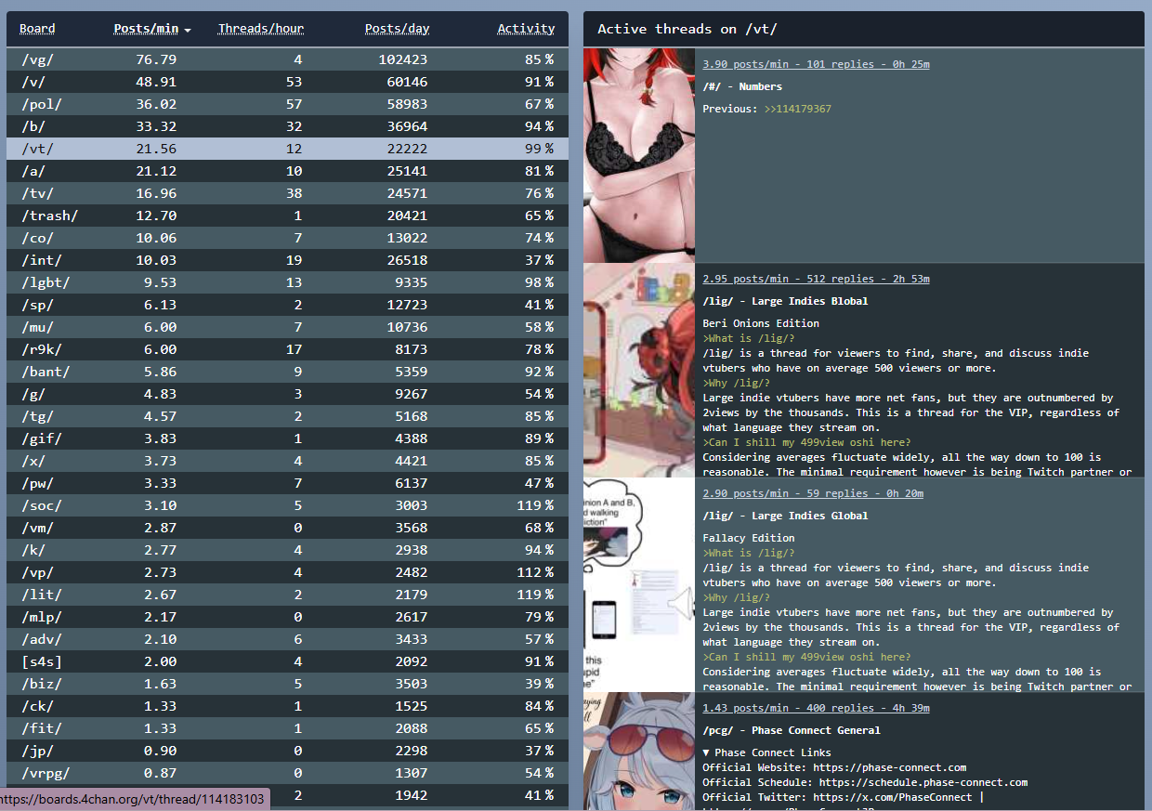Click the /pcg/ - Phase Connect General title
Screen dimensions: 1152x811
coord(792,730)
